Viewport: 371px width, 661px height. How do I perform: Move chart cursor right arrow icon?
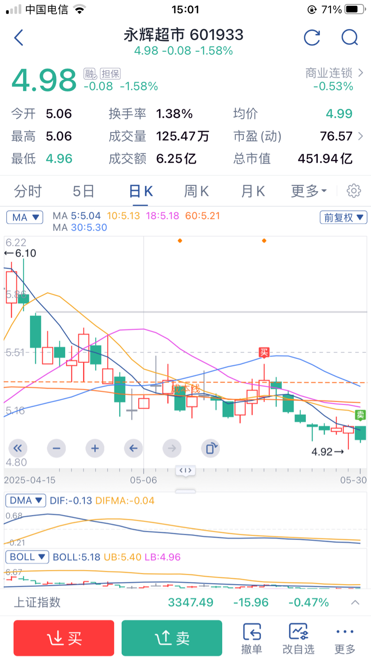pos(171,449)
